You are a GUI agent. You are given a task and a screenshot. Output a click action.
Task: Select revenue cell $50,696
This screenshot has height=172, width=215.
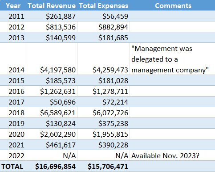point(52,102)
